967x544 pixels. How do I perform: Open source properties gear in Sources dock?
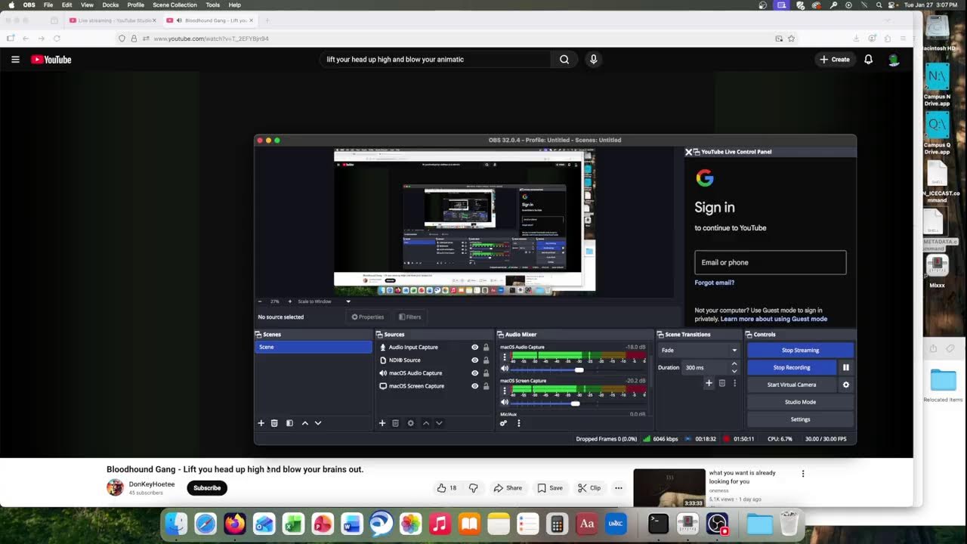point(411,423)
